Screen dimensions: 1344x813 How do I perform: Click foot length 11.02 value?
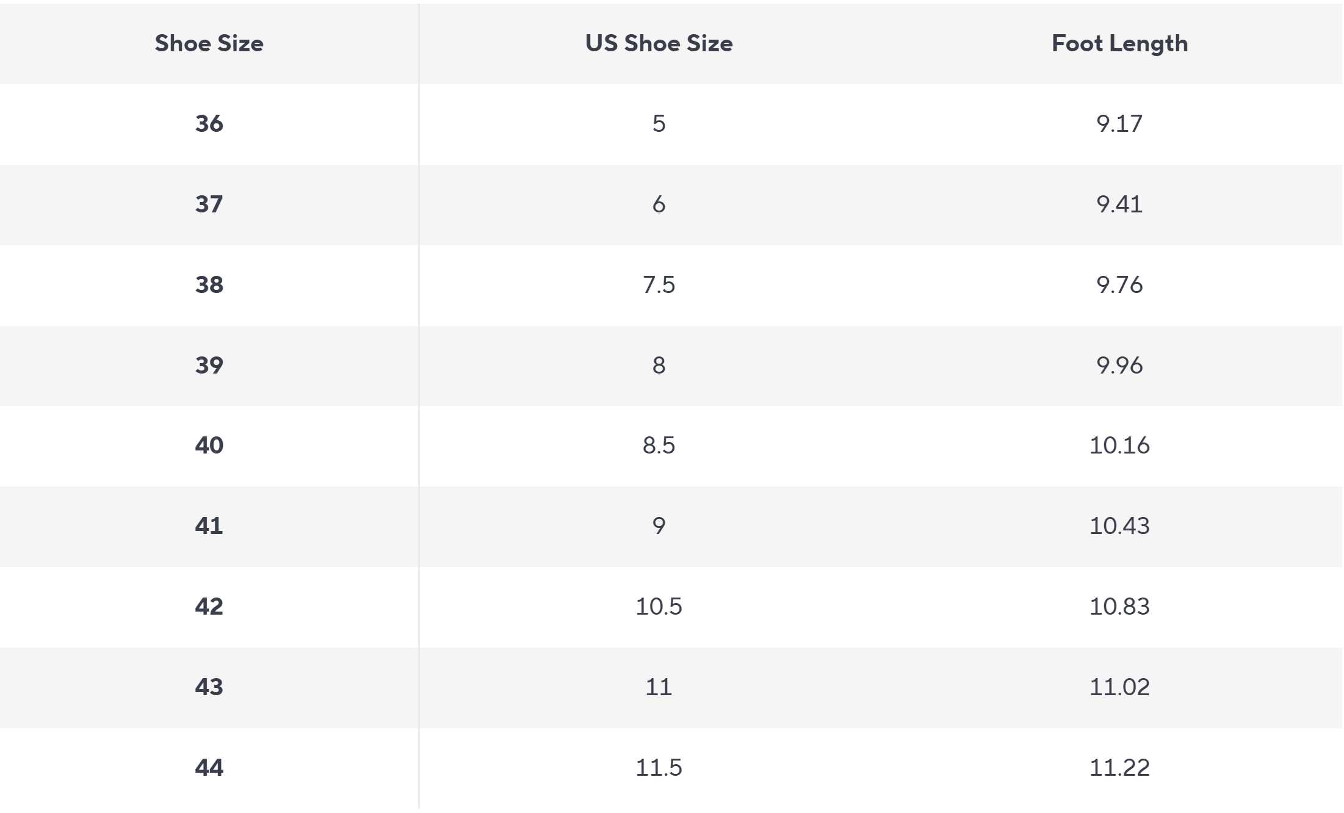(x=1119, y=687)
